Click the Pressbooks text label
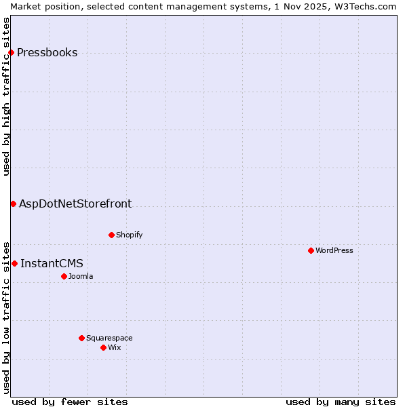This screenshot has width=407, height=407. (x=47, y=53)
